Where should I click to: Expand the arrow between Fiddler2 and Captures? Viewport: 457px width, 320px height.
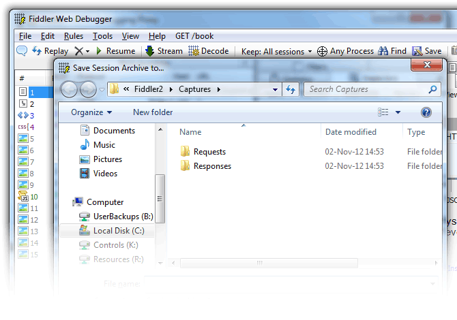pyautogui.click(x=171, y=89)
